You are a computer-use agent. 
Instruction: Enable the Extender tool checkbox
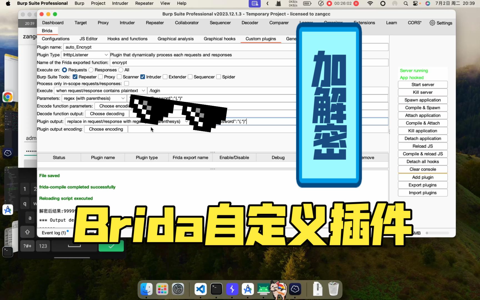pyautogui.click(x=165, y=77)
